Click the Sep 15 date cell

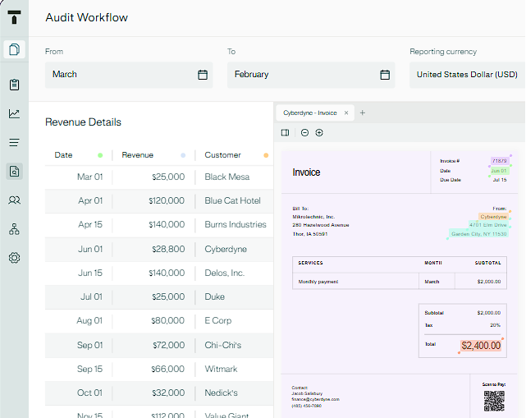90,369
